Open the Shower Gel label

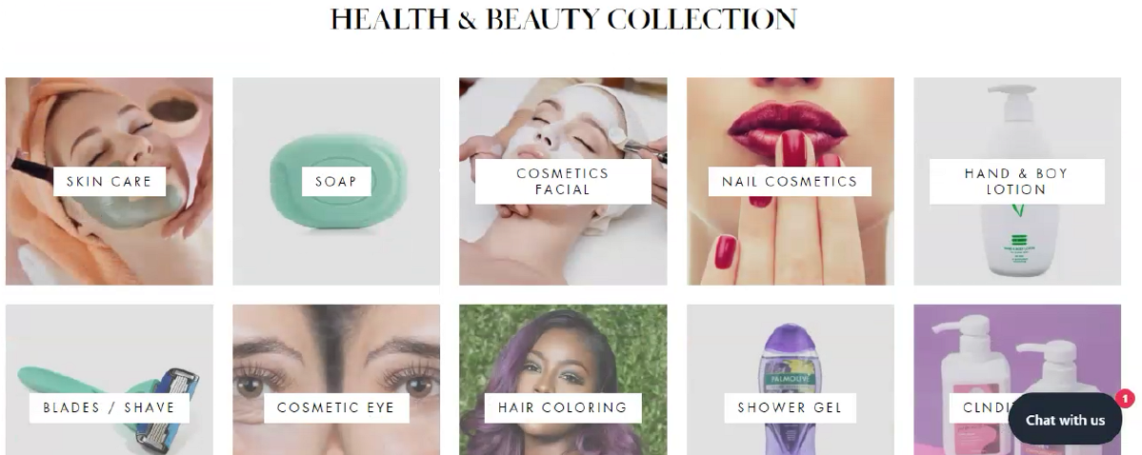point(790,407)
